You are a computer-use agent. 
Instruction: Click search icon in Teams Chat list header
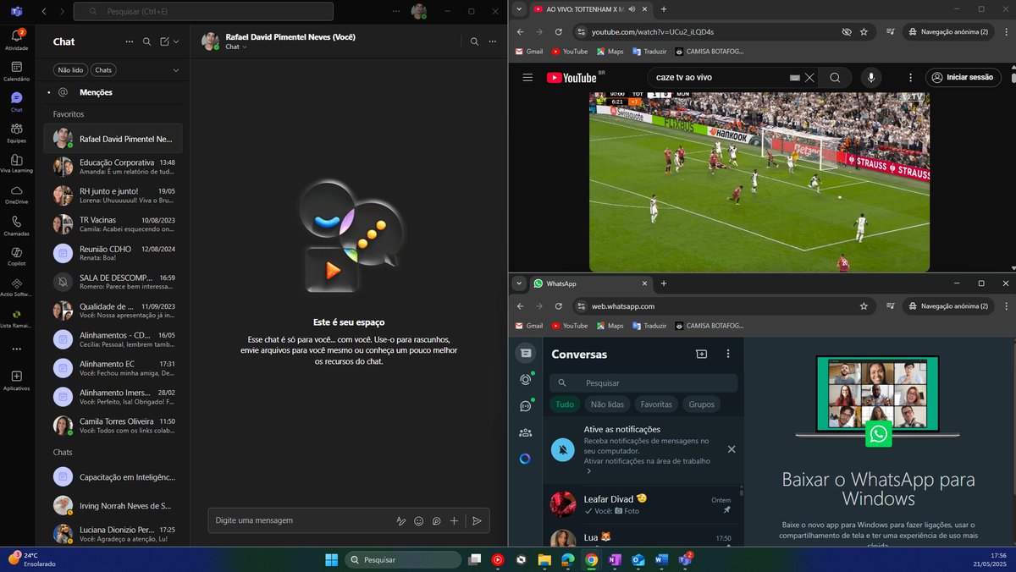147,41
